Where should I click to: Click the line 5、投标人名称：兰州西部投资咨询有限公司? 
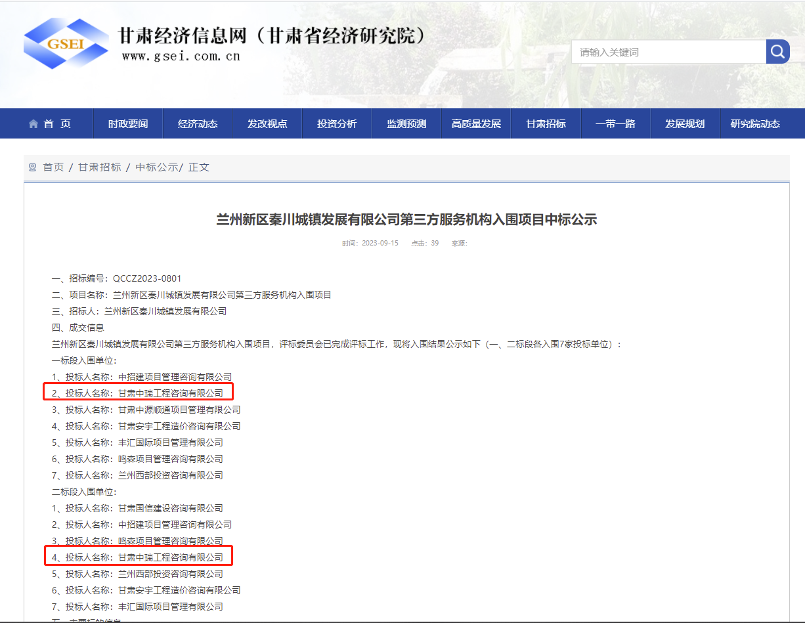point(138,574)
